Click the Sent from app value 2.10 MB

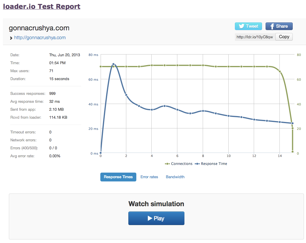click(56, 110)
